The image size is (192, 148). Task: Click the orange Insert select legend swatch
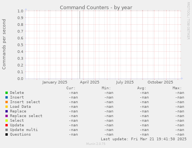[x=7, y=102]
